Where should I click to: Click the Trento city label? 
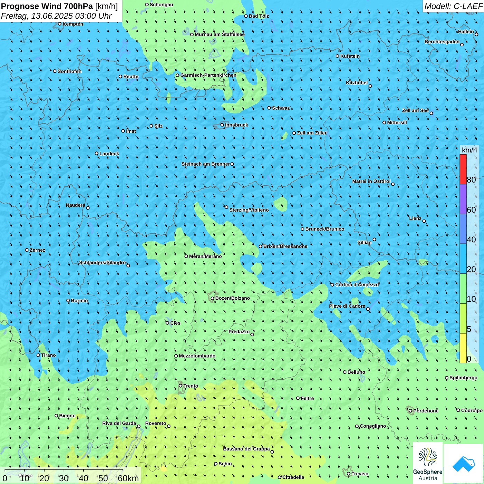point(191,386)
